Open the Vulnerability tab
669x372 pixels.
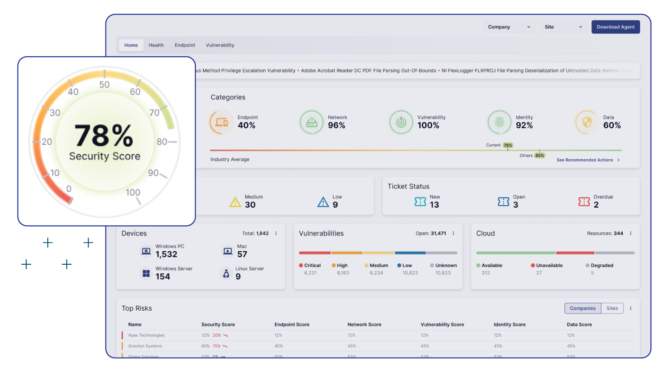click(220, 45)
